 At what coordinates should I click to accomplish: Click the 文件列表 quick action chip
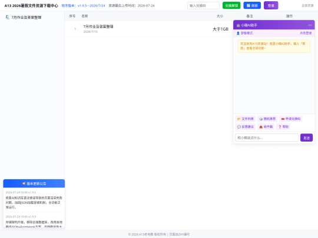click(x=246, y=119)
